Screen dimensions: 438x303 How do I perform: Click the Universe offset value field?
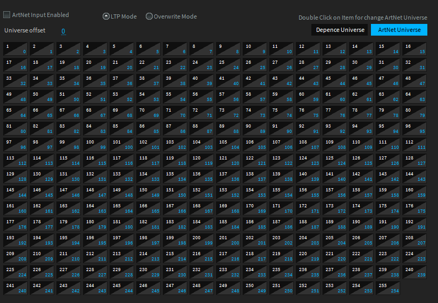point(63,31)
